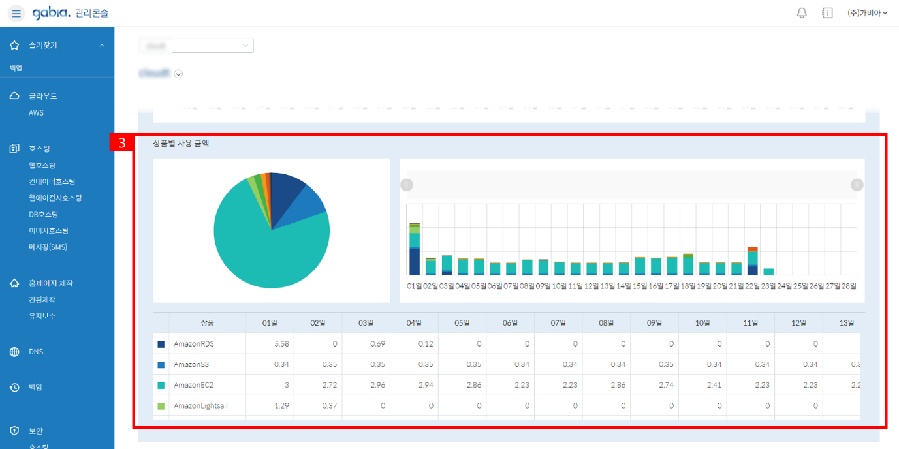Click the 0.12 cell in the AmazonRDS row

click(415, 344)
